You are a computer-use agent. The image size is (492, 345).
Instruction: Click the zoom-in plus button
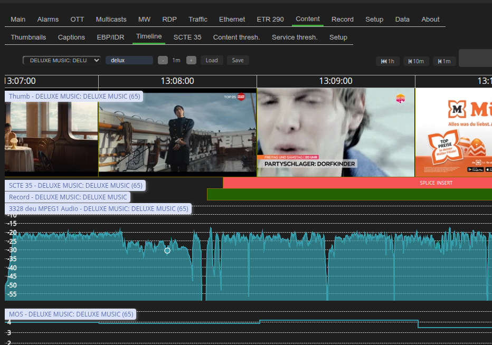(x=191, y=60)
